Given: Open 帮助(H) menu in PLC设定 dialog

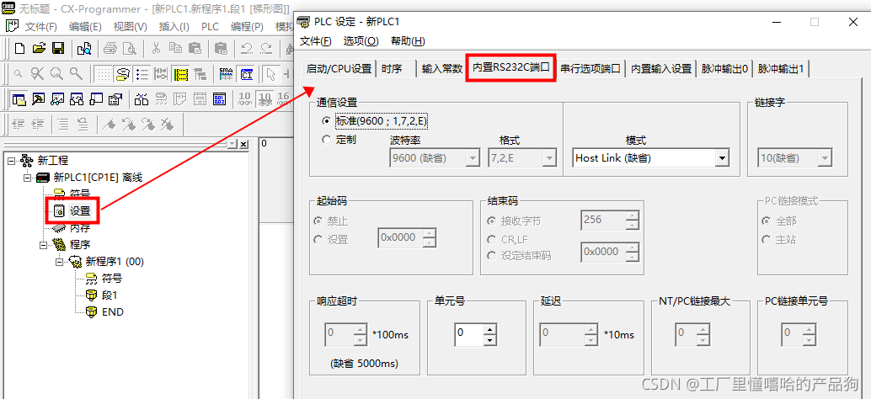Looking at the screenshot, I should coord(408,41).
